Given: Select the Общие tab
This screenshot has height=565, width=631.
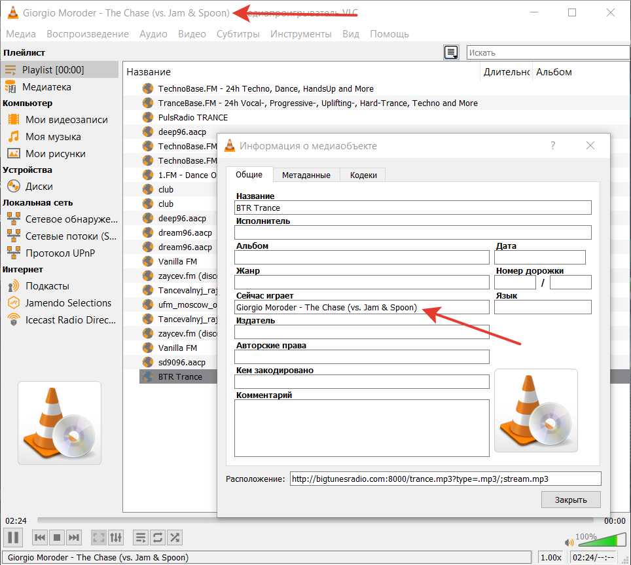Looking at the screenshot, I should click(x=249, y=175).
